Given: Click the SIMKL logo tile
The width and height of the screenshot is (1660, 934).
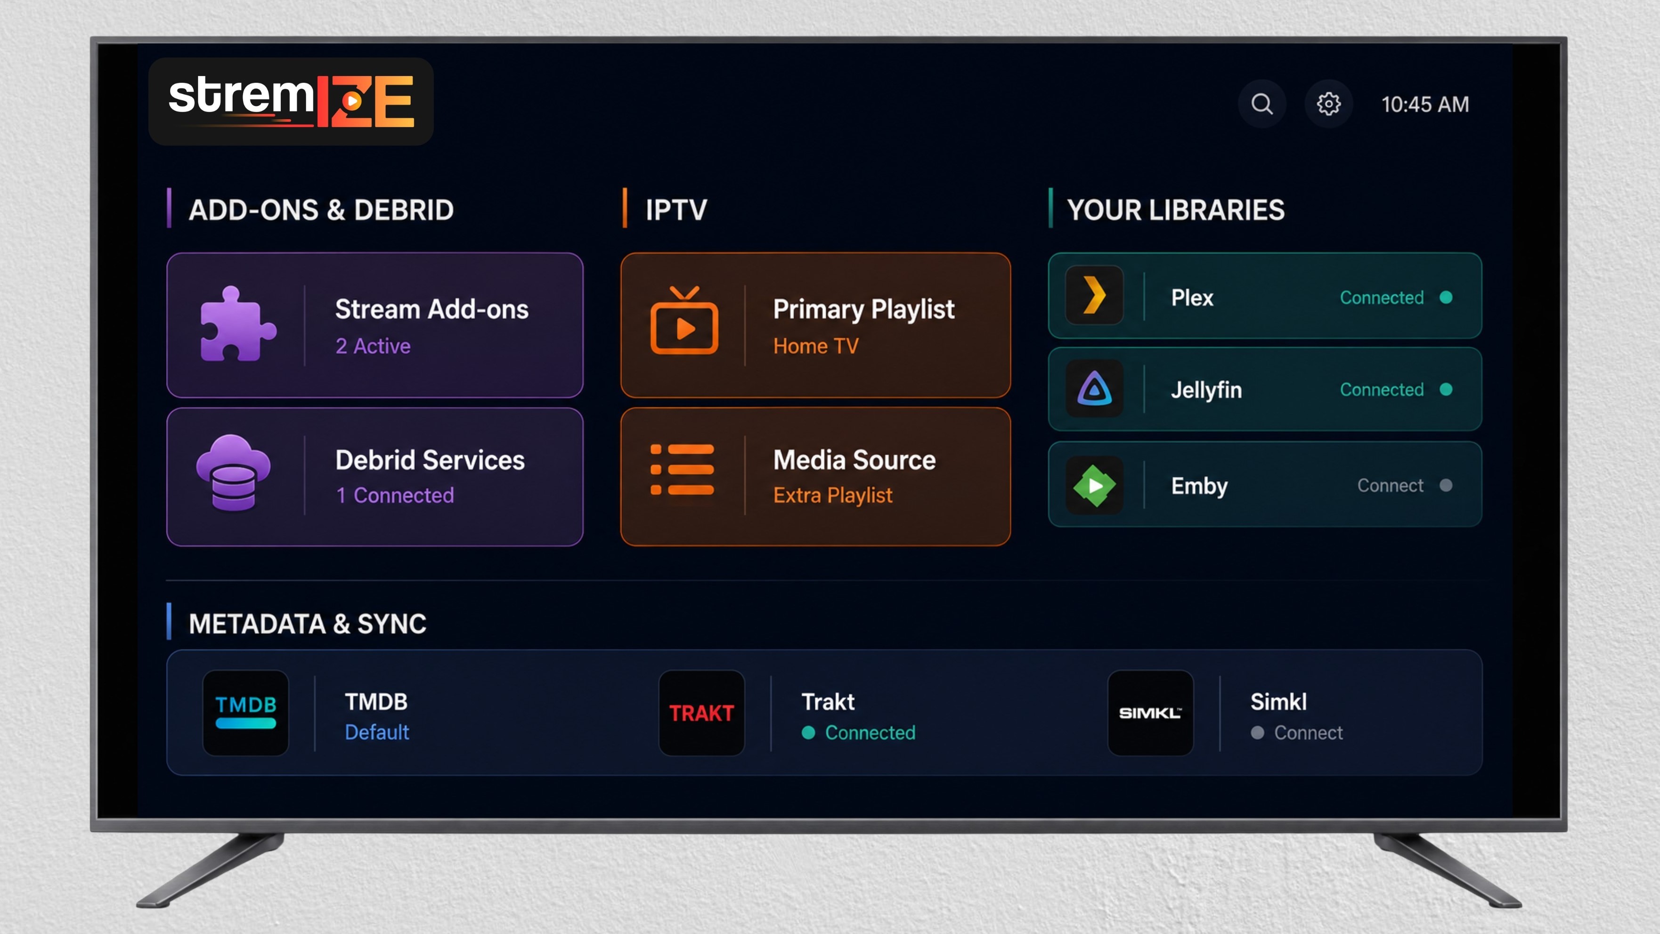Looking at the screenshot, I should (x=1150, y=713).
